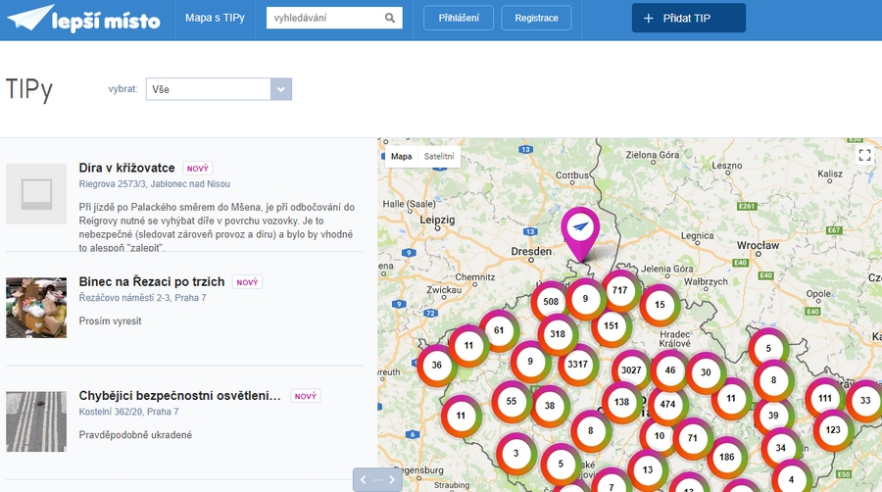Click the TIPy page heading
882x492 pixels.
(x=29, y=90)
